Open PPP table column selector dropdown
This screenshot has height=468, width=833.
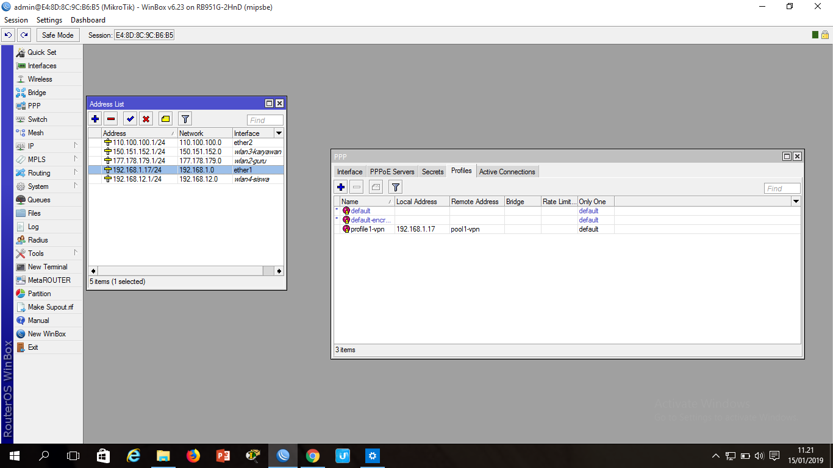click(796, 201)
